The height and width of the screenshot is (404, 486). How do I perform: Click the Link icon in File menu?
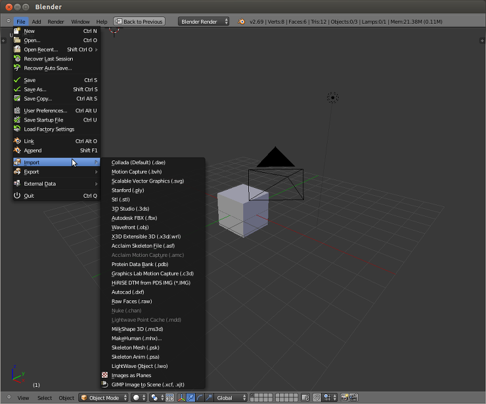[17, 141]
